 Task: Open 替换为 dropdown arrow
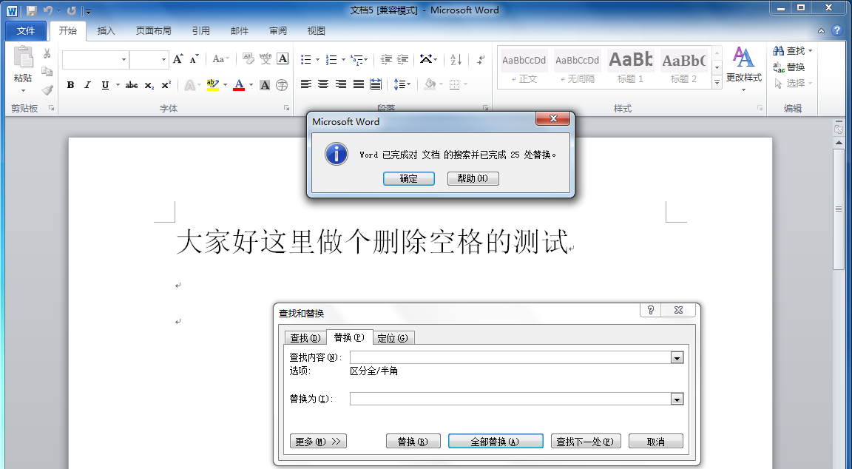click(x=677, y=399)
